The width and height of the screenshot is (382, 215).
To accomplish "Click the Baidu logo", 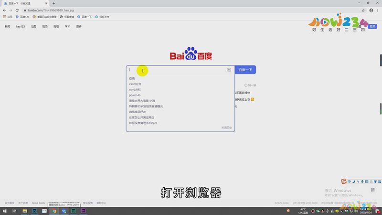I will click(191, 54).
